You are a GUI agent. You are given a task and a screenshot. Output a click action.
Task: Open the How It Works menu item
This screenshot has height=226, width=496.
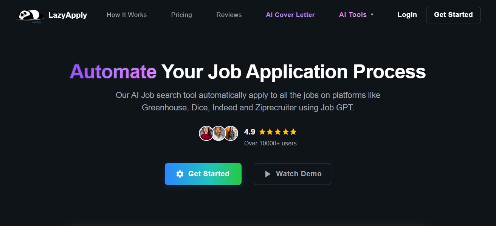point(127,15)
